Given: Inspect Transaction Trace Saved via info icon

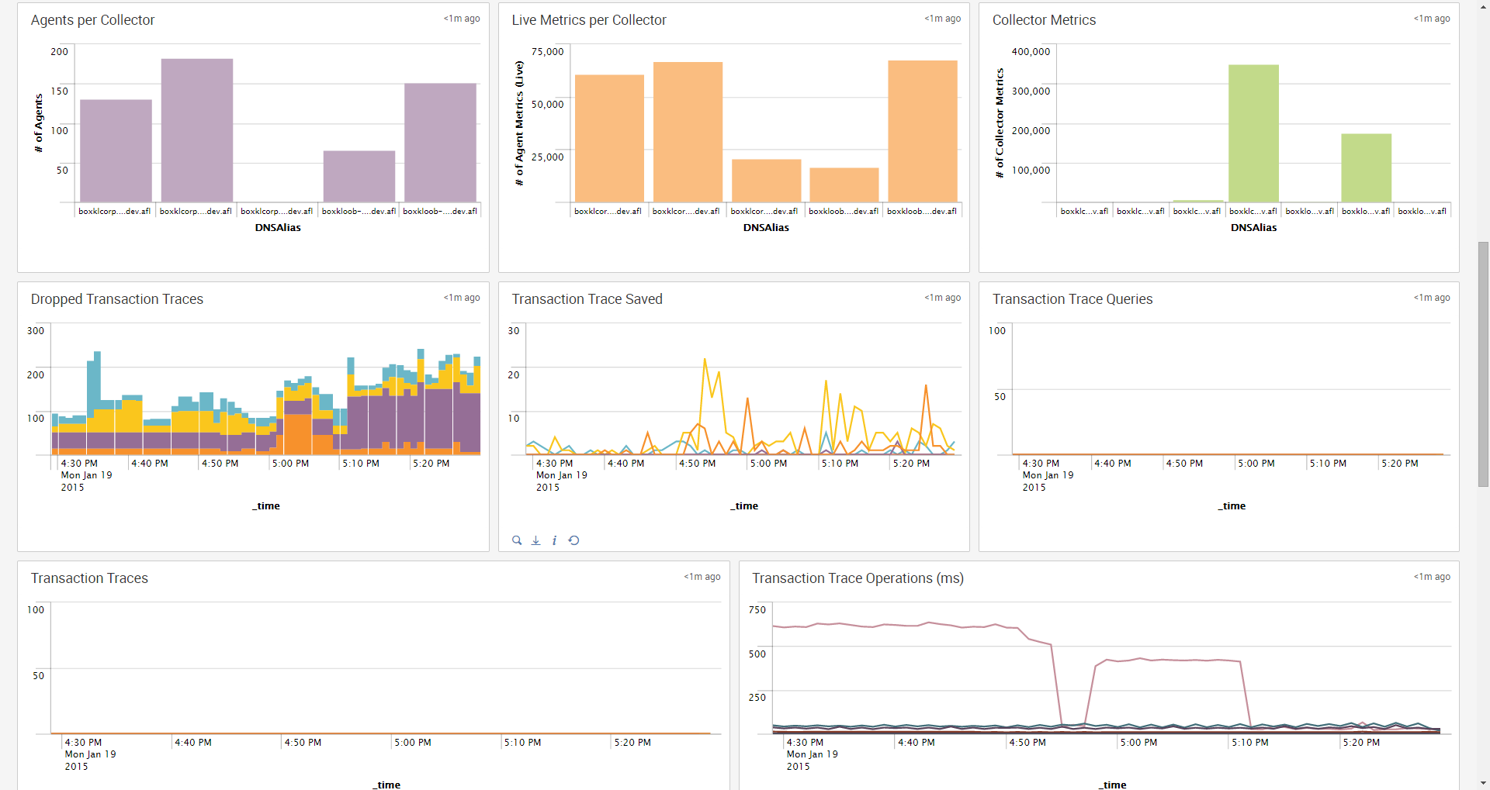Looking at the screenshot, I should [x=554, y=540].
